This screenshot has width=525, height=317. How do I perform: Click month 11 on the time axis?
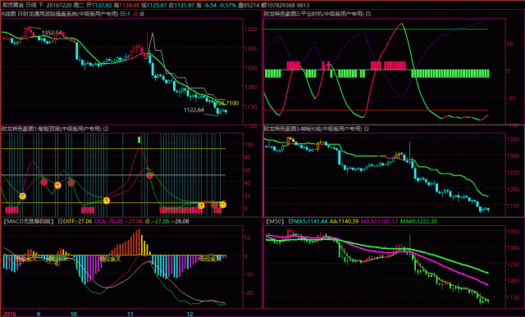[x=130, y=314]
